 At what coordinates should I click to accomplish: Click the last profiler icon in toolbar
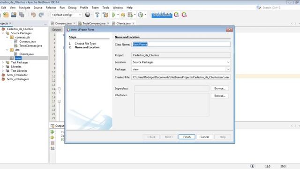coord(184,15)
